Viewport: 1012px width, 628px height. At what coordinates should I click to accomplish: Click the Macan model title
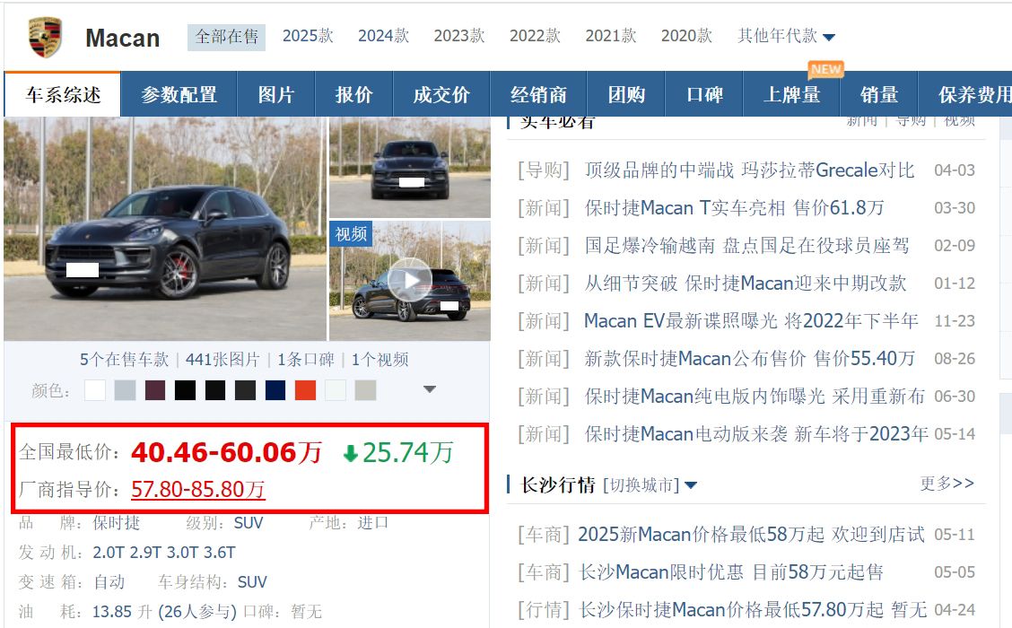pos(123,38)
